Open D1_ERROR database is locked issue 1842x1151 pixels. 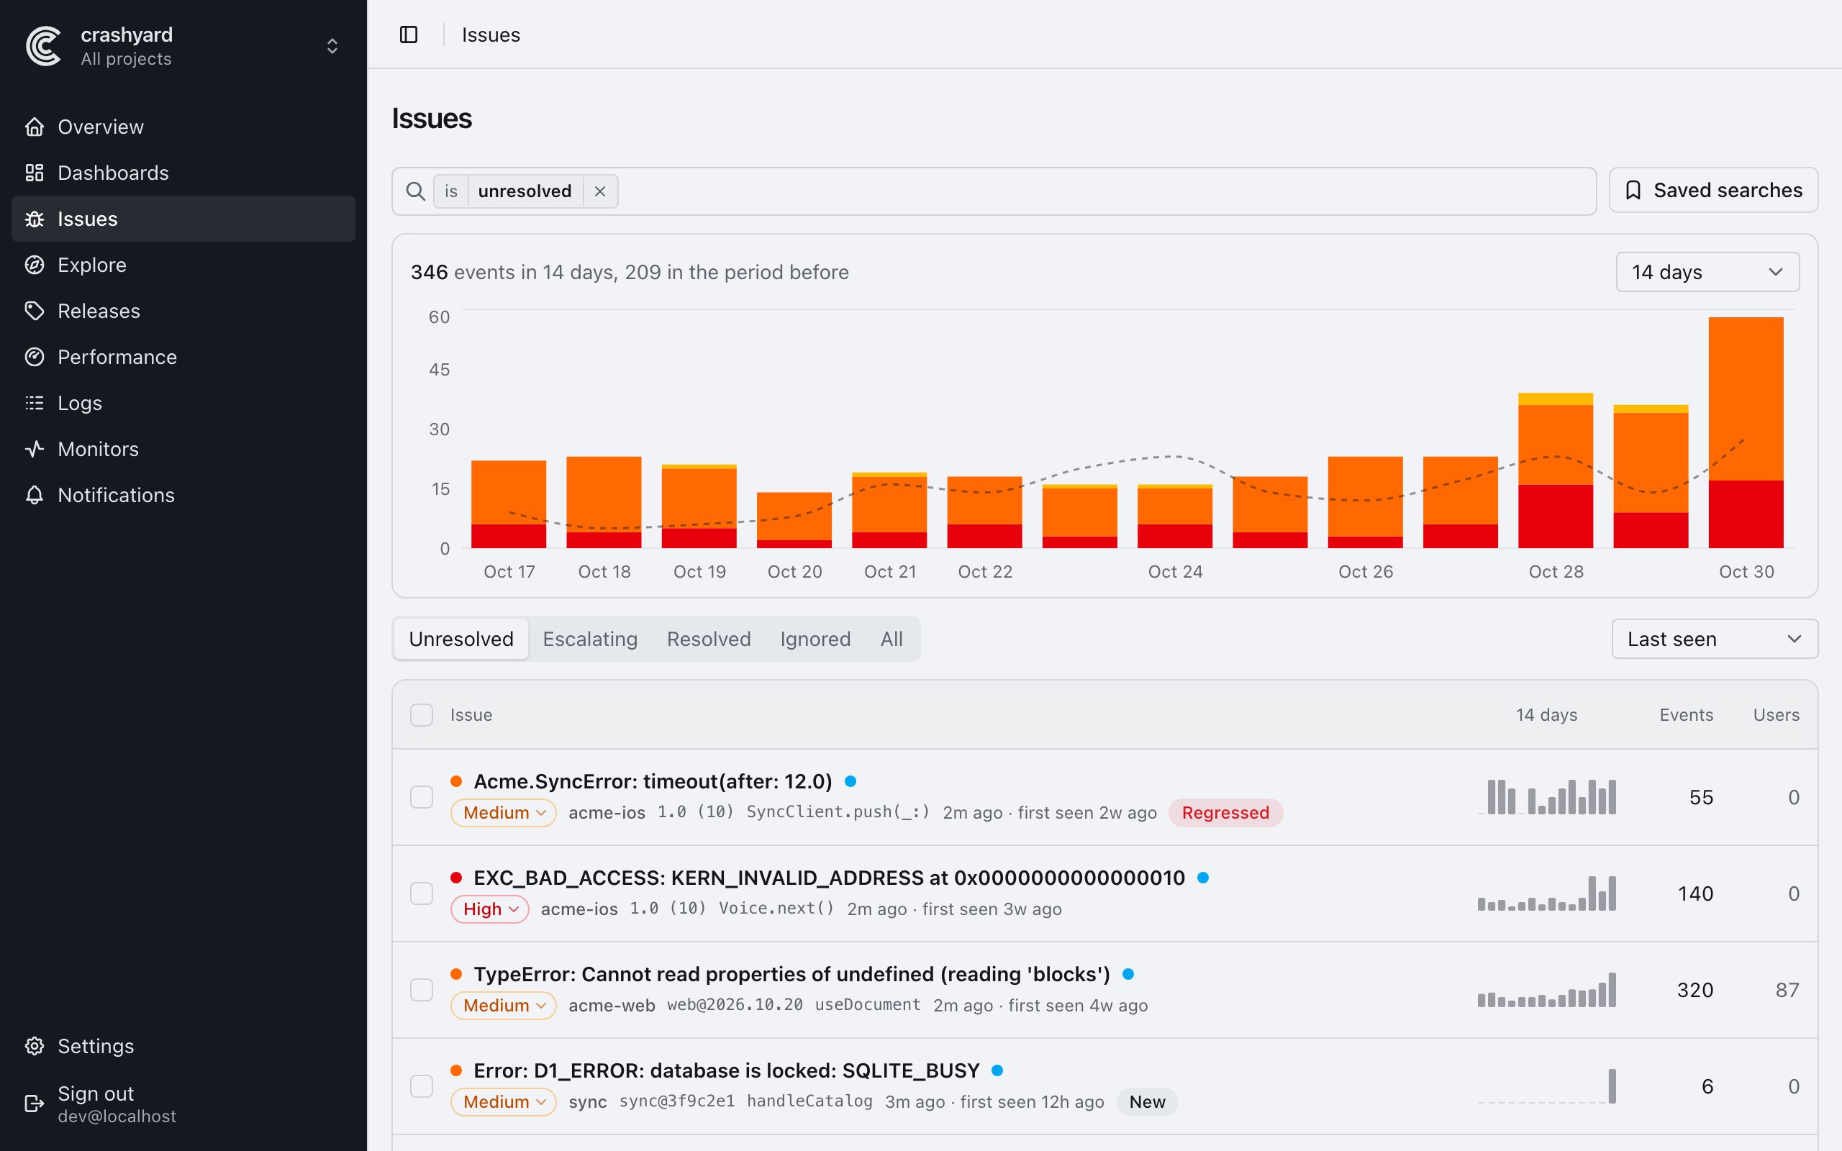click(x=726, y=1070)
